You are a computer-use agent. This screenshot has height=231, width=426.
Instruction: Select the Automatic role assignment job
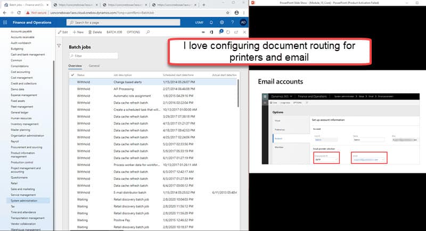153,96
